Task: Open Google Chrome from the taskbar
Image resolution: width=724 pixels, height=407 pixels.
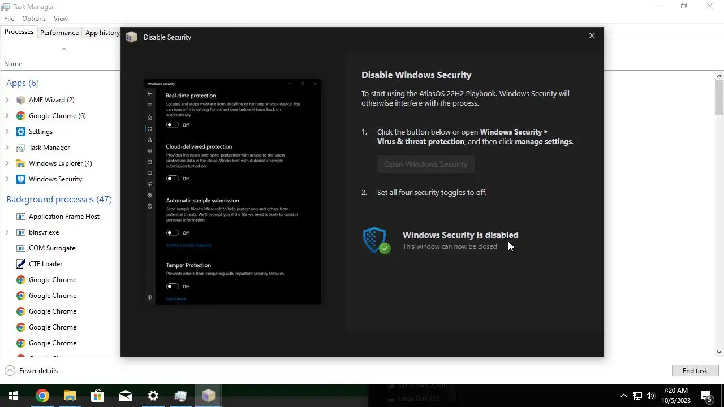Action: pos(42,396)
